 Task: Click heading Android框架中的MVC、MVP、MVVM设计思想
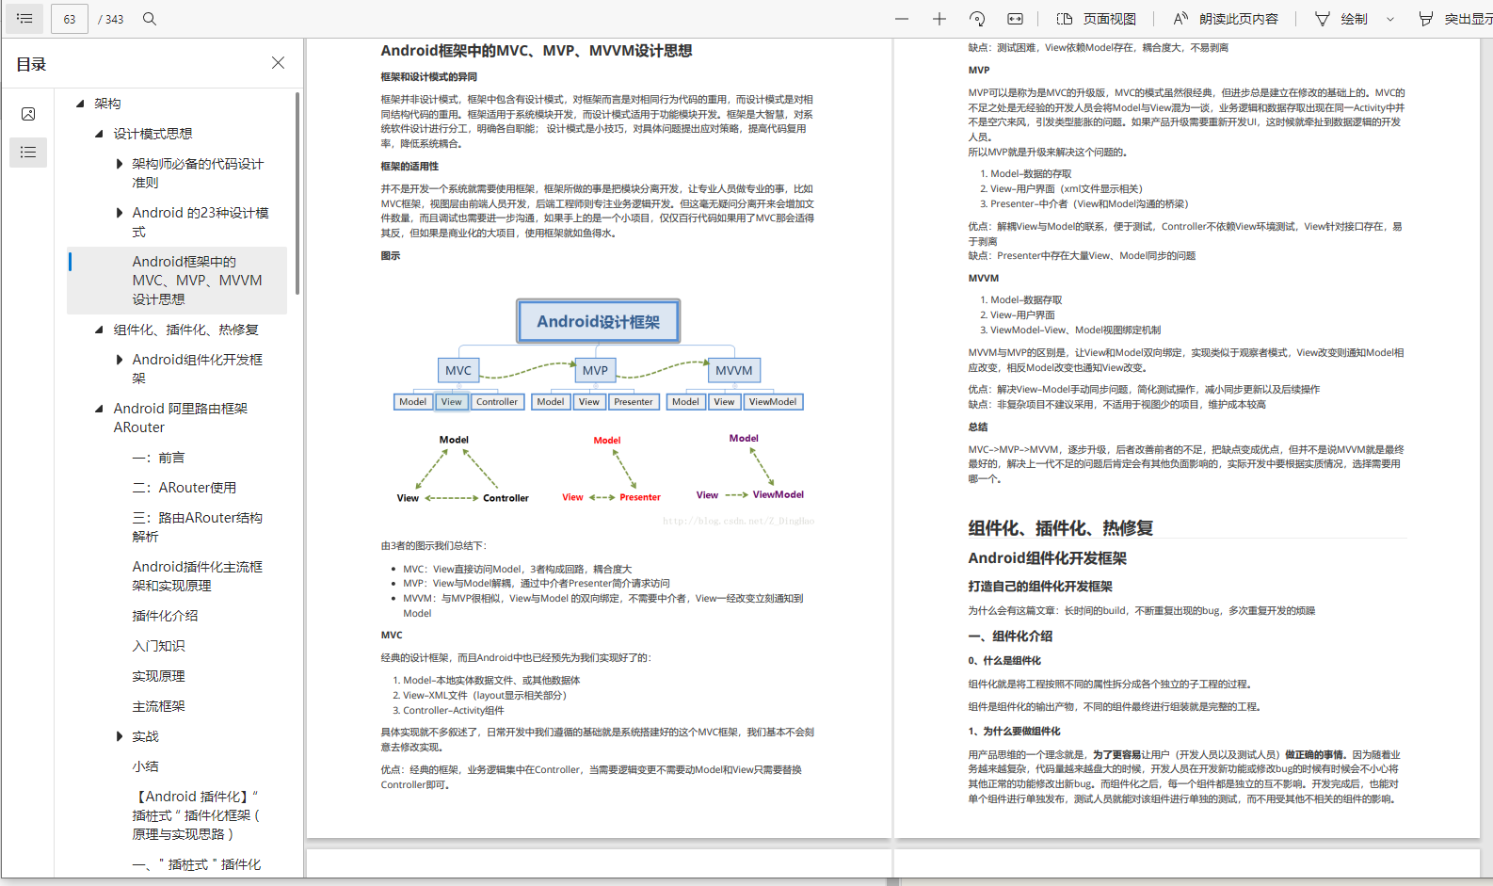coord(537,51)
